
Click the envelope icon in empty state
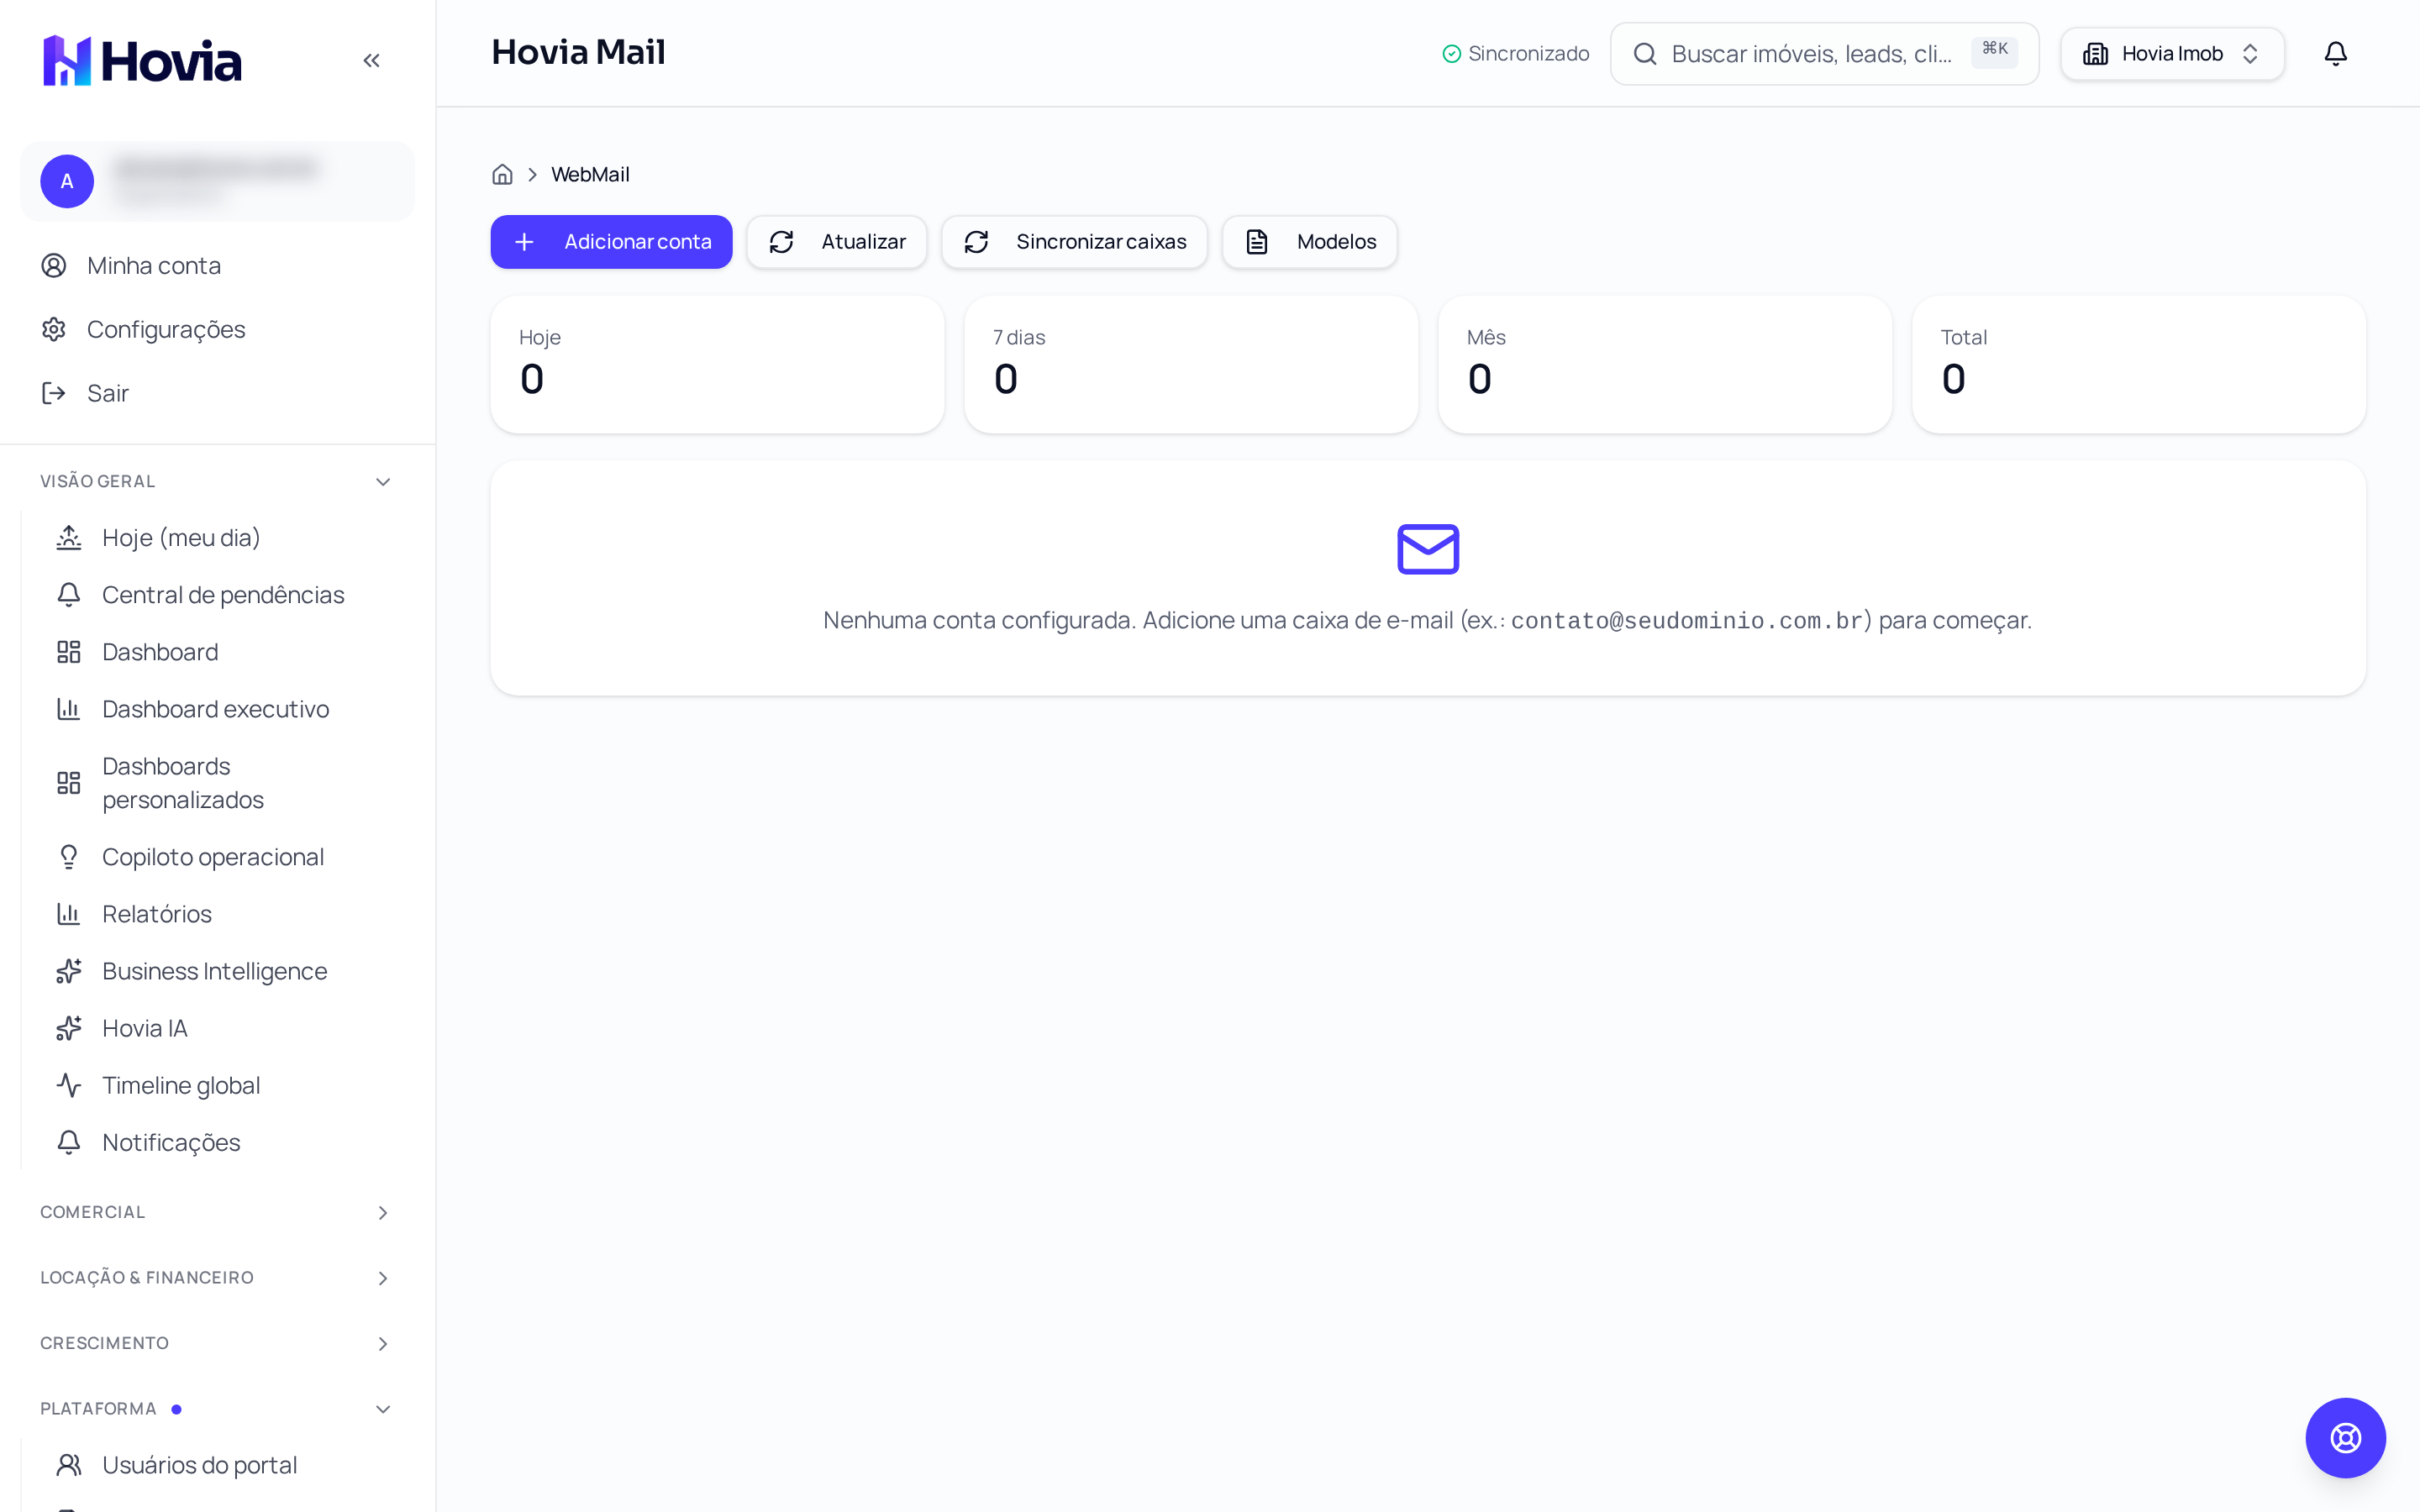[1428, 549]
